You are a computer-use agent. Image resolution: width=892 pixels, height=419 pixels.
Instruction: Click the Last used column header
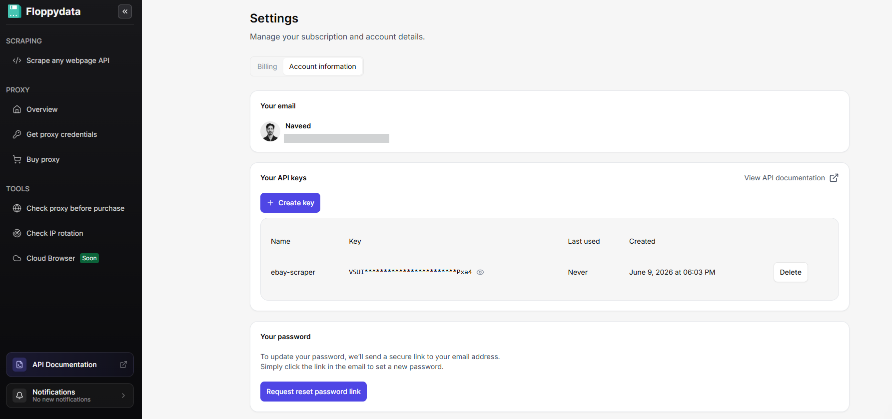584,241
